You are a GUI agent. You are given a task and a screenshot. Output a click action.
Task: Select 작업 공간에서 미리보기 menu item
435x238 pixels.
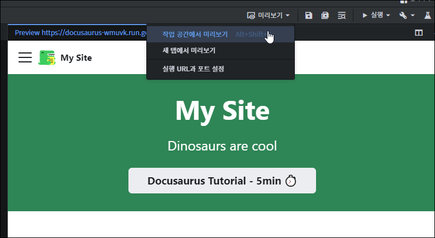click(x=220, y=35)
